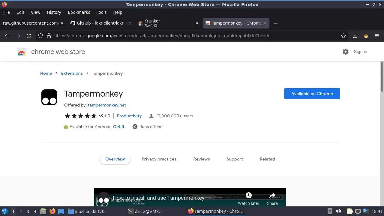This screenshot has height=216, width=384.
Task: Click the Tampermonkey taskbar window button
Action: (215, 211)
